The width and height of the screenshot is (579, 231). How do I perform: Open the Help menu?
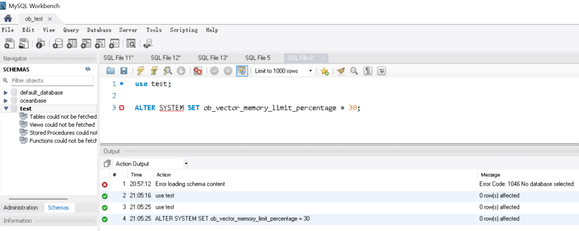tap(212, 30)
